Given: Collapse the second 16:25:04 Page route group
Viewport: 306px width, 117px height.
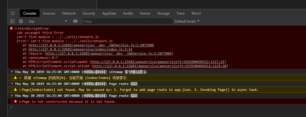Looking at the screenshot, I should pos(12,96).
